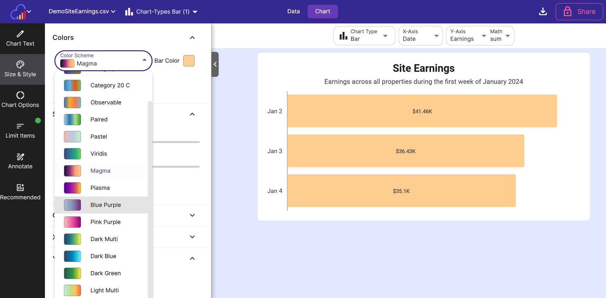The width and height of the screenshot is (606, 298).
Task: Click the Viridis gradient swatch
Action: point(72,154)
